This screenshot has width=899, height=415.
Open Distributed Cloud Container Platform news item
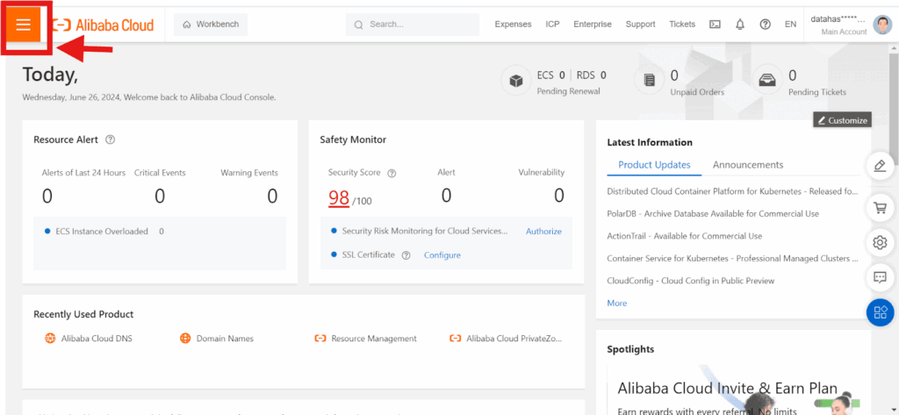click(733, 191)
